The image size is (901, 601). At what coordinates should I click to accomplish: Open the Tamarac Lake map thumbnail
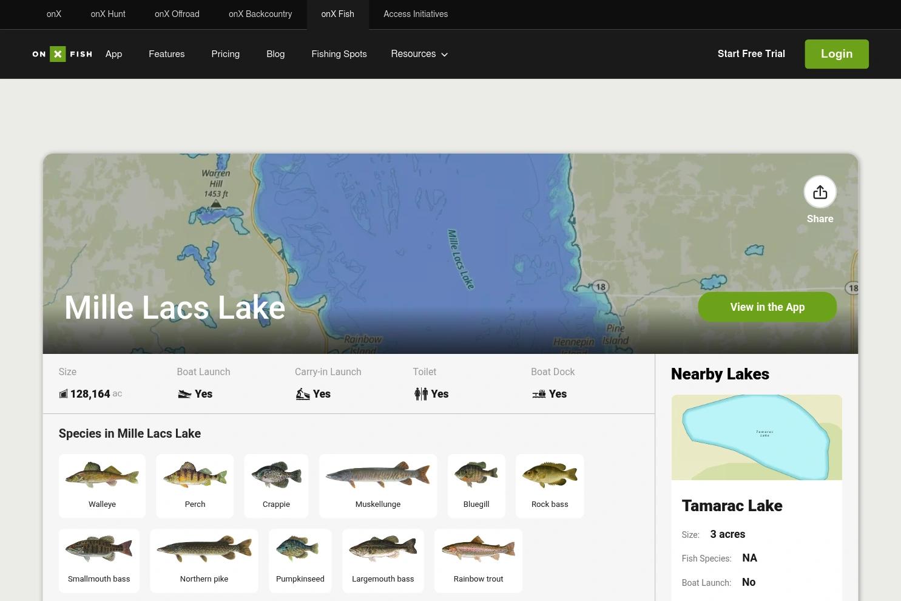[757, 437]
